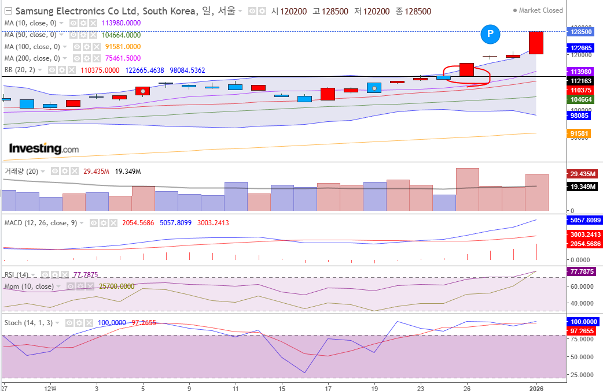Image resolution: width=603 pixels, height=391 pixels.
Task: Collapse the legend with the minus box icon
Action: click(8, 11)
